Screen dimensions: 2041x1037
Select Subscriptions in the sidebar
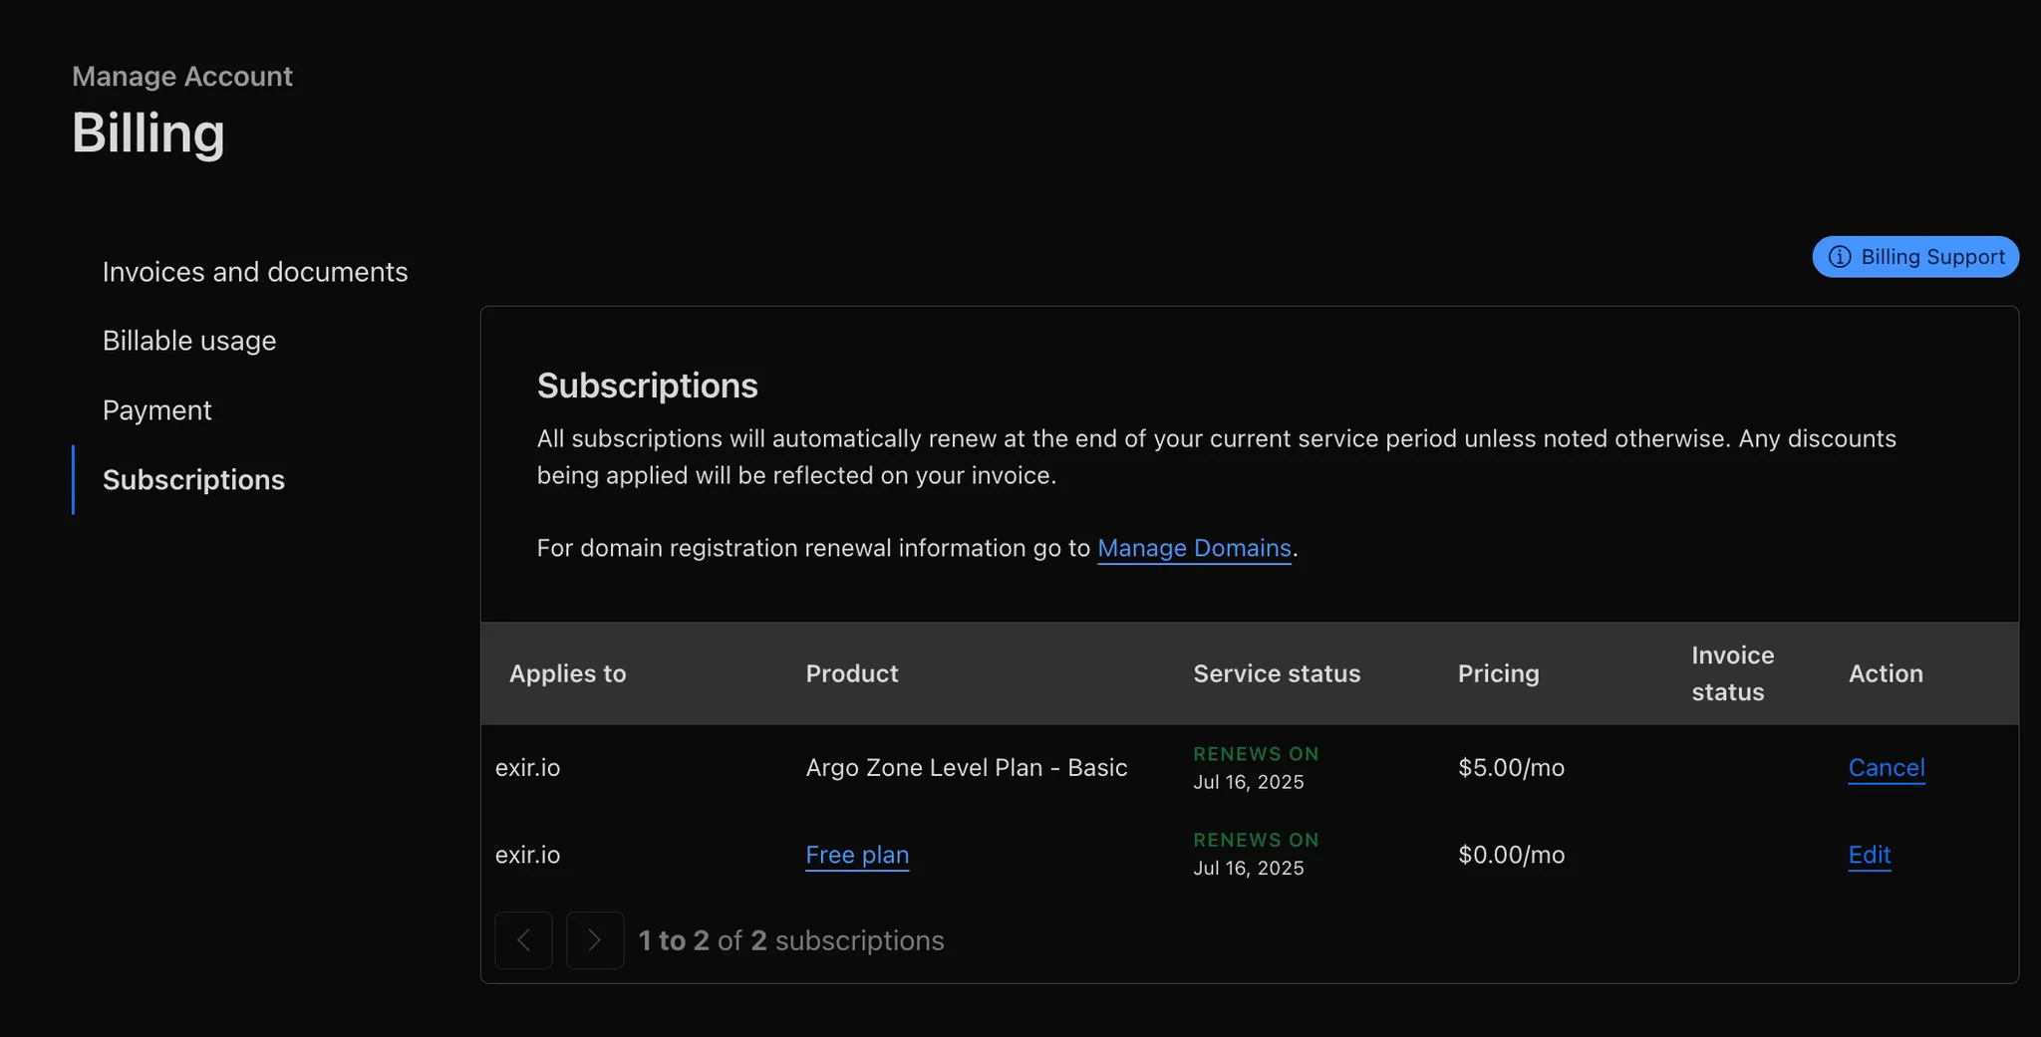click(x=193, y=480)
